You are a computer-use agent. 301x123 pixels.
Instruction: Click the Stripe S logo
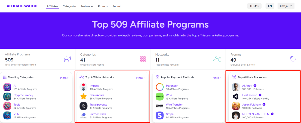[x=160, y=116]
